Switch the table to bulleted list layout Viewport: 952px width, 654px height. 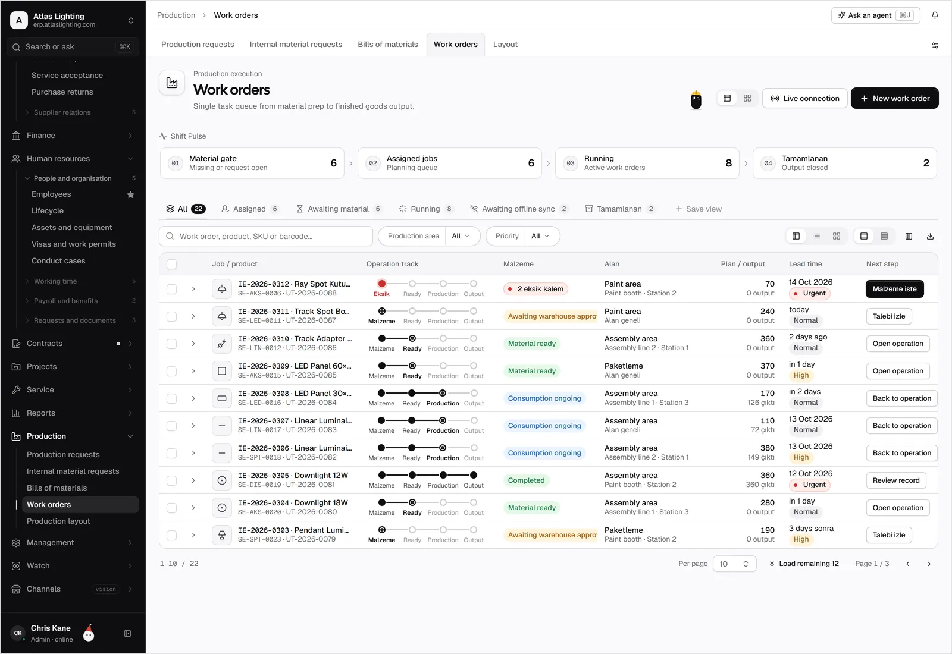[x=816, y=237]
